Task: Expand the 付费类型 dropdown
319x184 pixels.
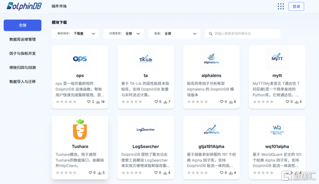Action: (x=124, y=34)
